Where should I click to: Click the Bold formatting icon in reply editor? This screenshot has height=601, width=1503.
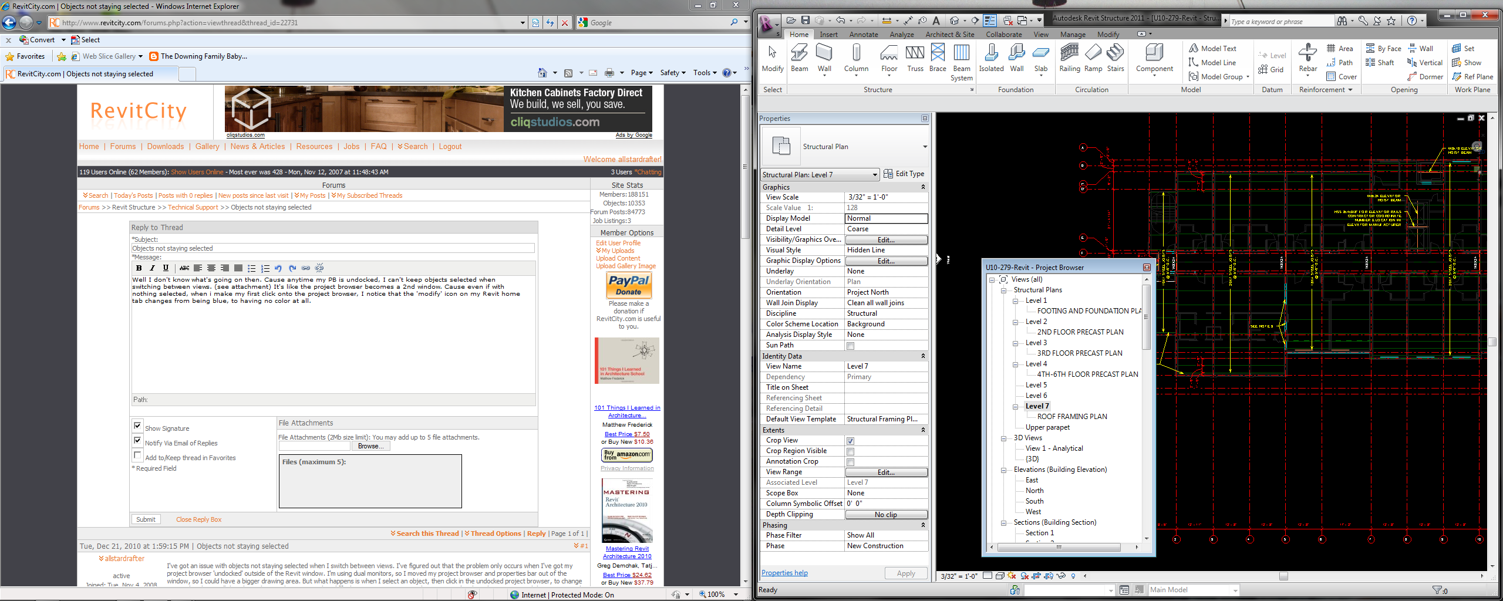(x=139, y=268)
